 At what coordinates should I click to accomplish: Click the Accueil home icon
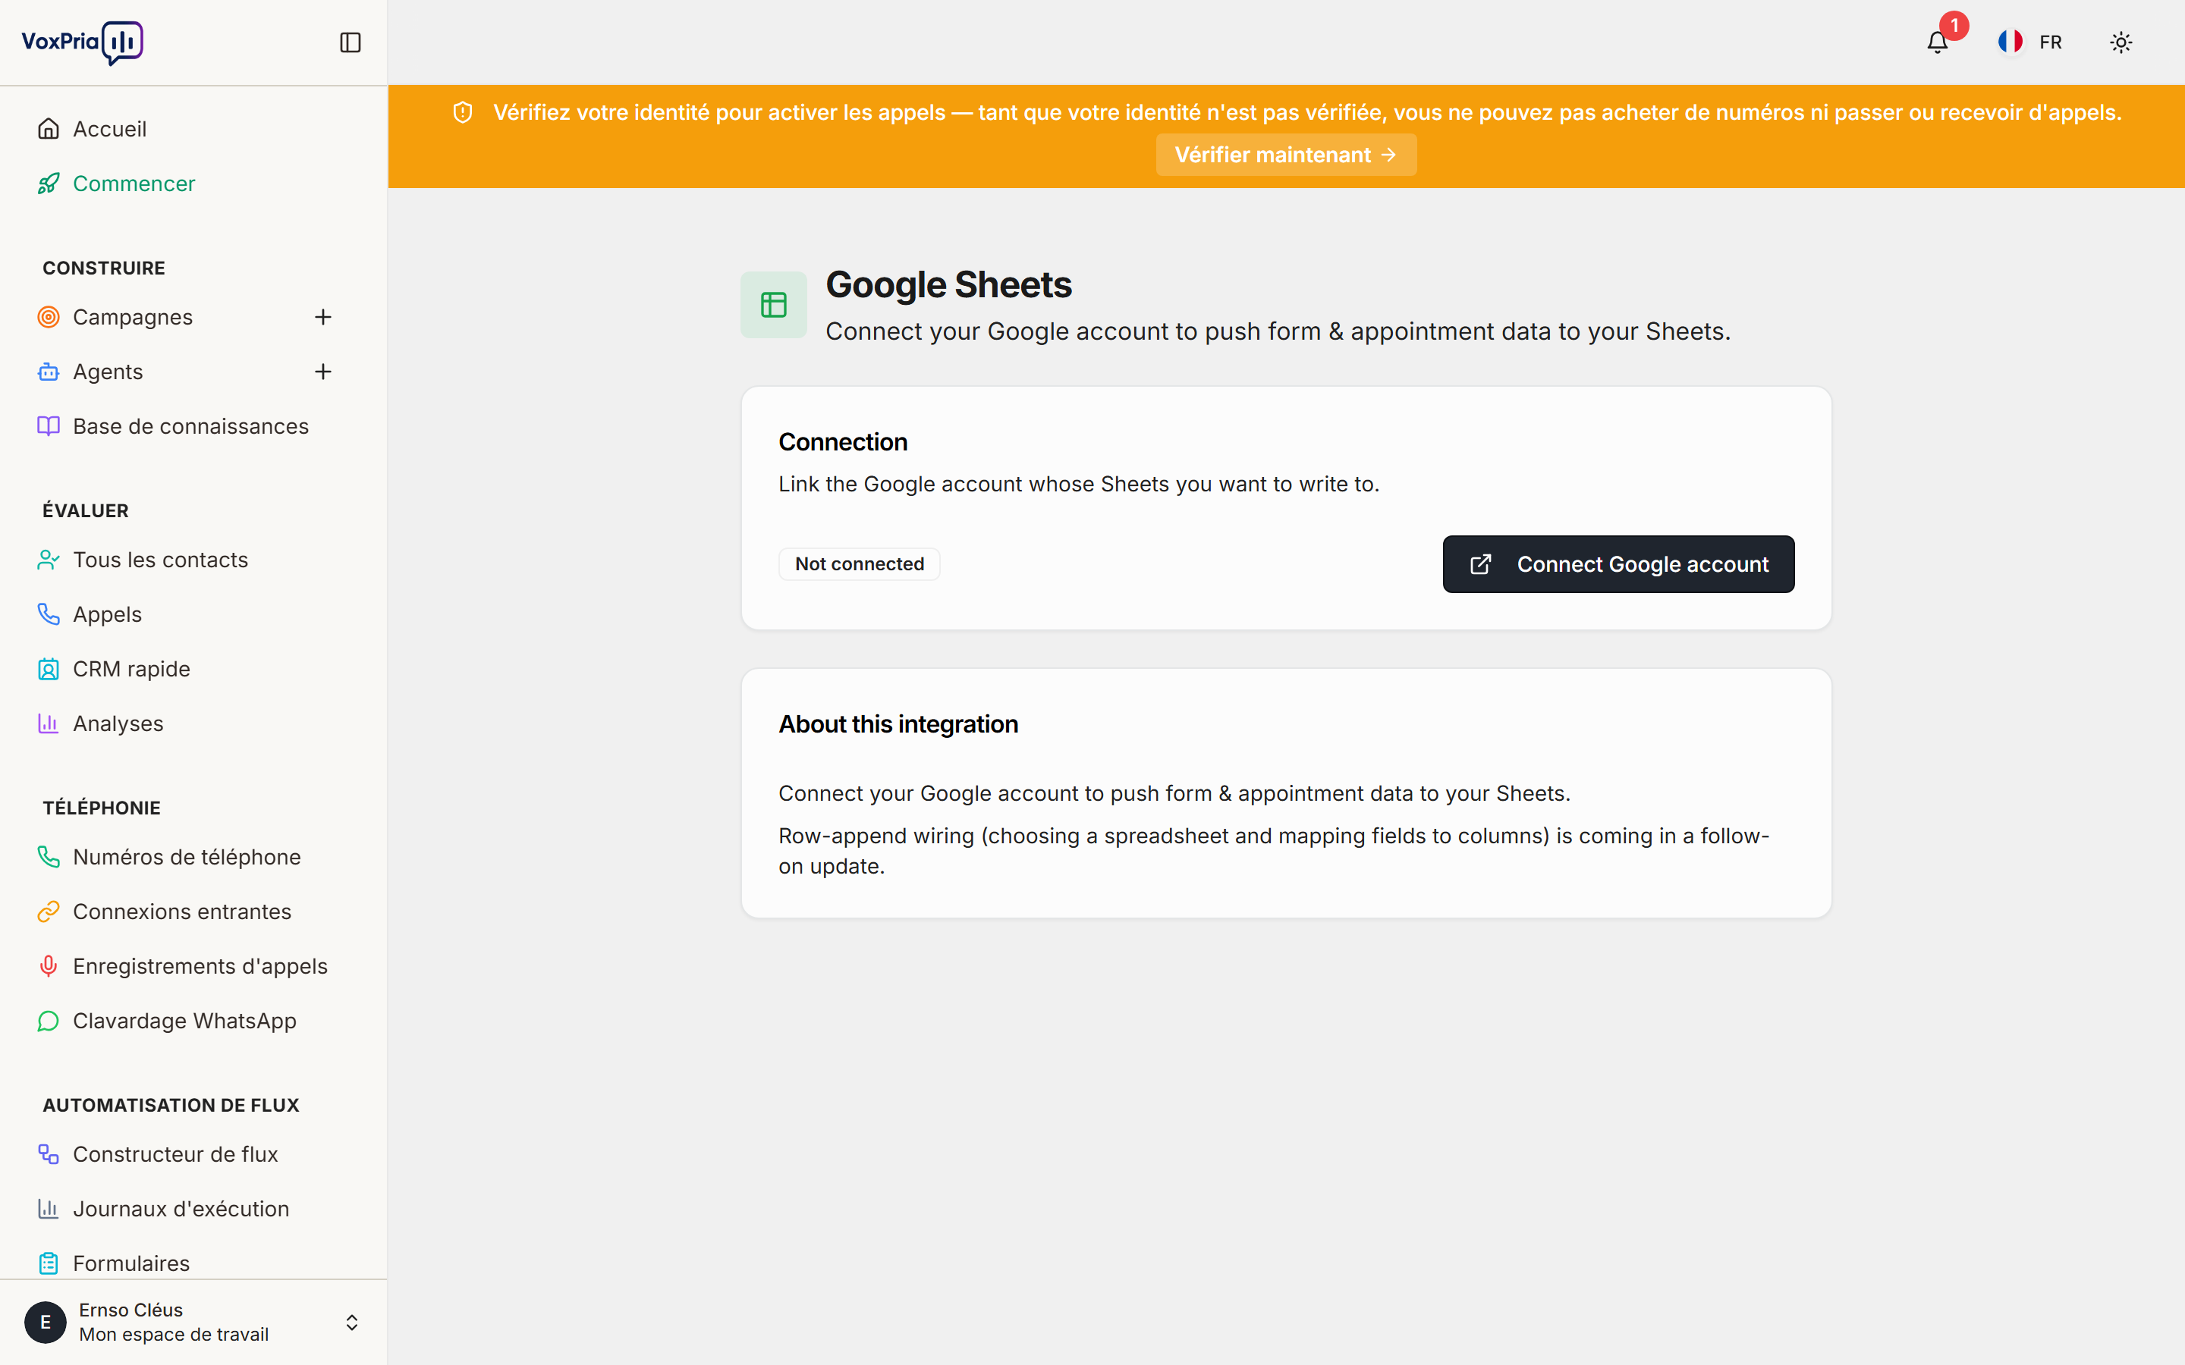coord(49,129)
